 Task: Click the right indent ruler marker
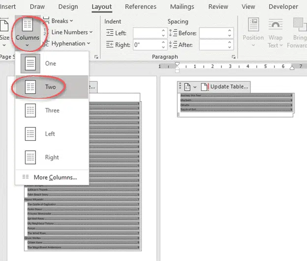click(x=292, y=68)
